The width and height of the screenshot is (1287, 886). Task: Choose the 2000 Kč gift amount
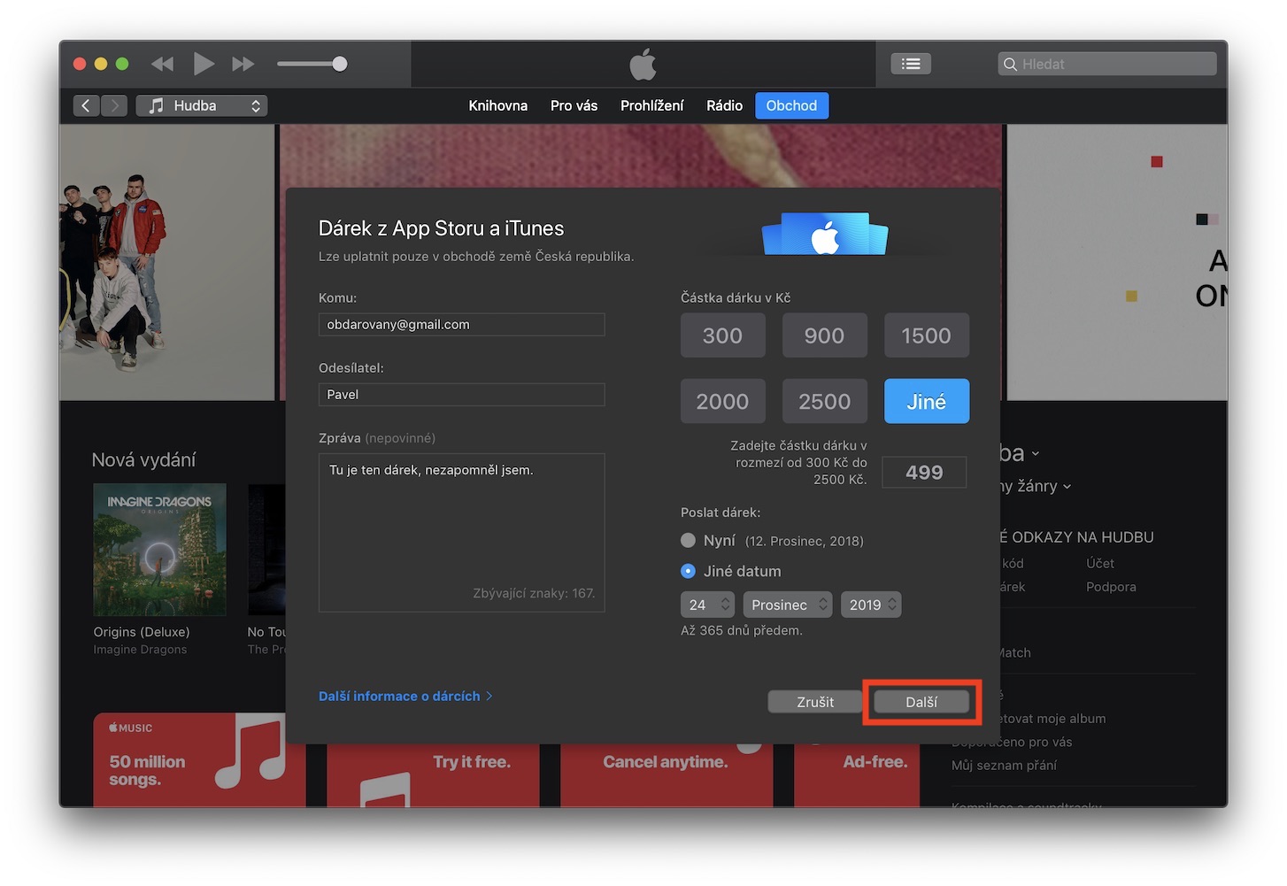(x=722, y=401)
